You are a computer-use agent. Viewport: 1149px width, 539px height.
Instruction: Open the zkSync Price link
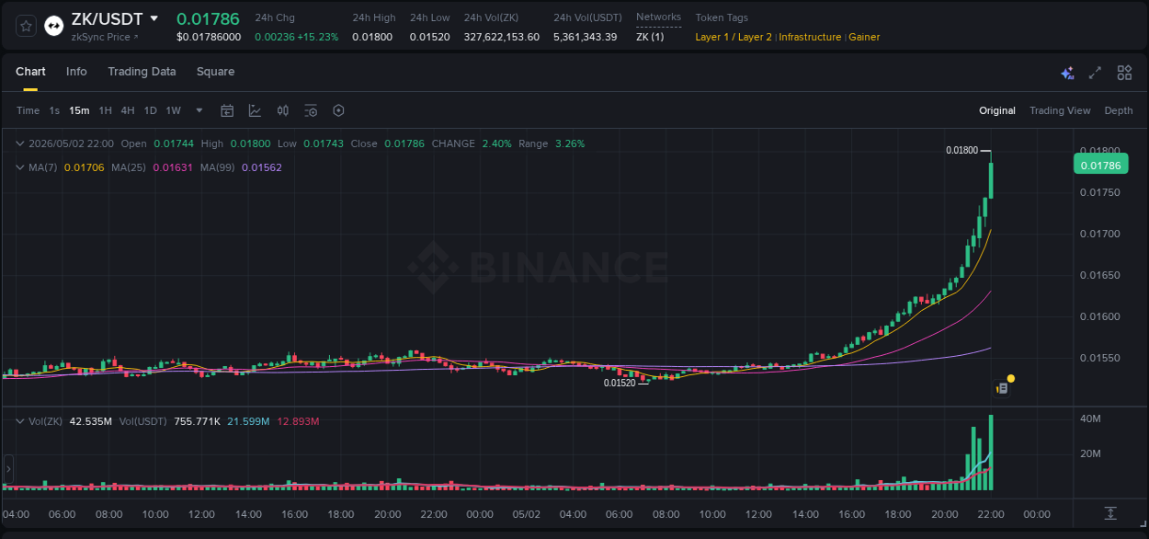[x=105, y=37]
